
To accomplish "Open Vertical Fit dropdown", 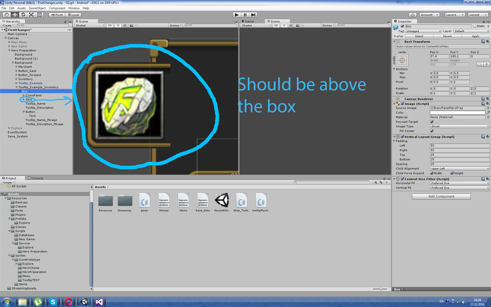I will [x=460, y=188].
